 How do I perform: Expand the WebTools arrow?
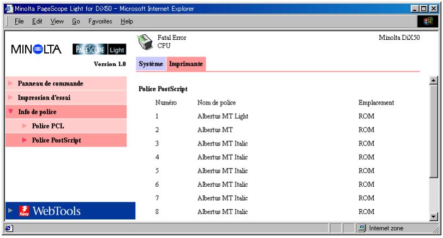pos(10,210)
